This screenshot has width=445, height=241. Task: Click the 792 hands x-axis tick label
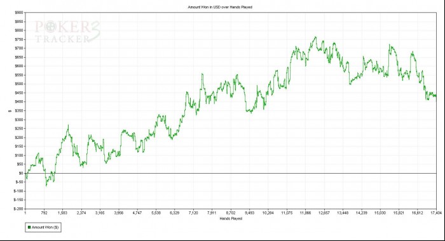pyautogui.click(x=44, y=213)
